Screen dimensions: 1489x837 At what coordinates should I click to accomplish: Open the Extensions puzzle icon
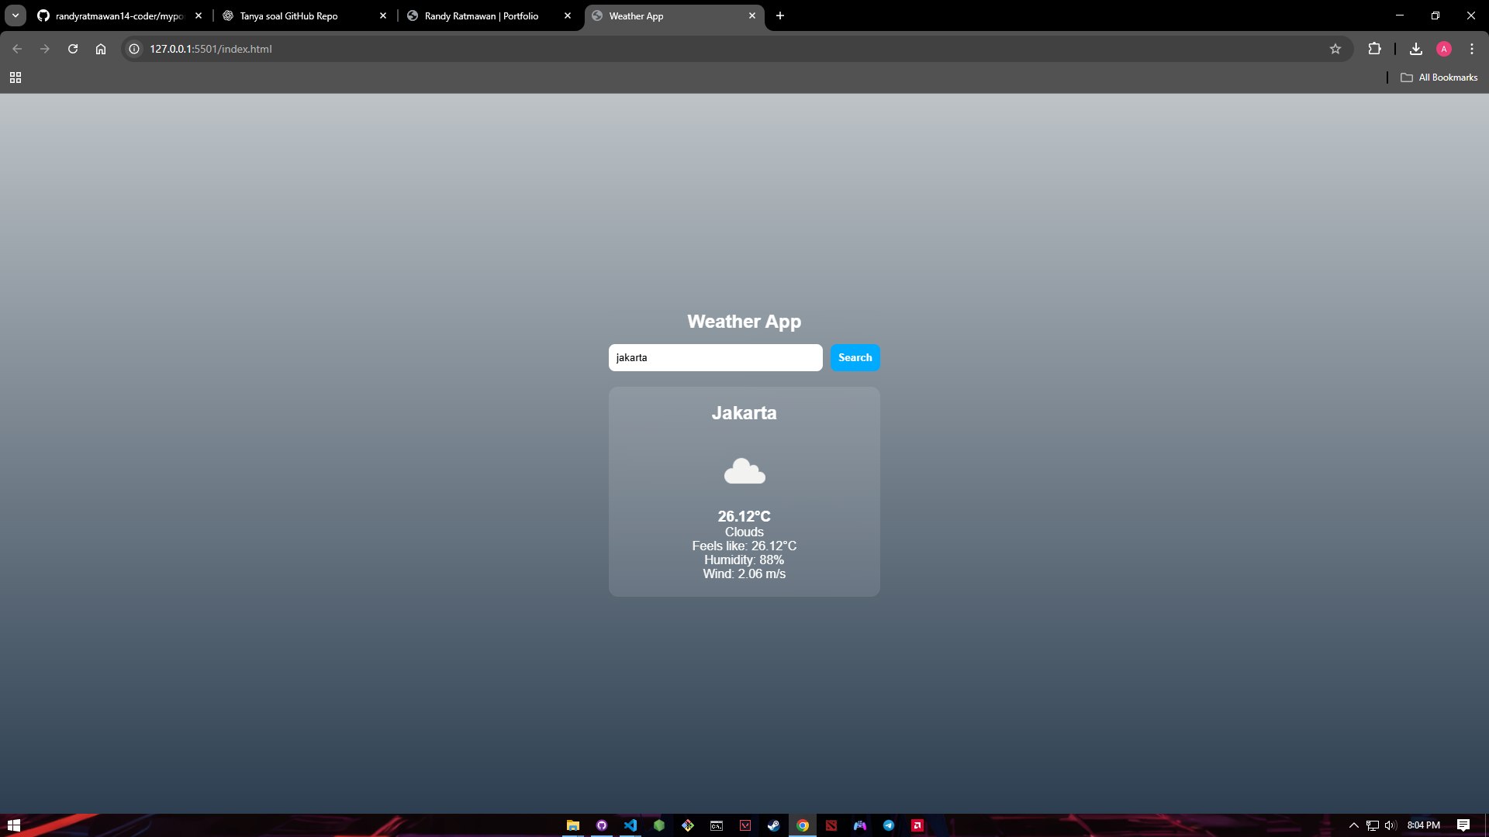click(1374, 49)
